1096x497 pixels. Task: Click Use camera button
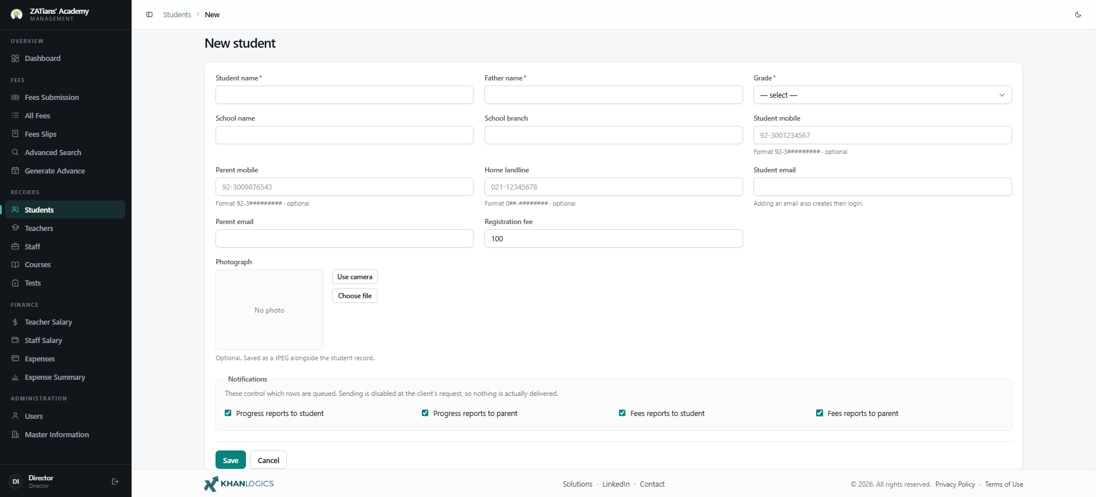pyautogui.click(x=355, y=277)
